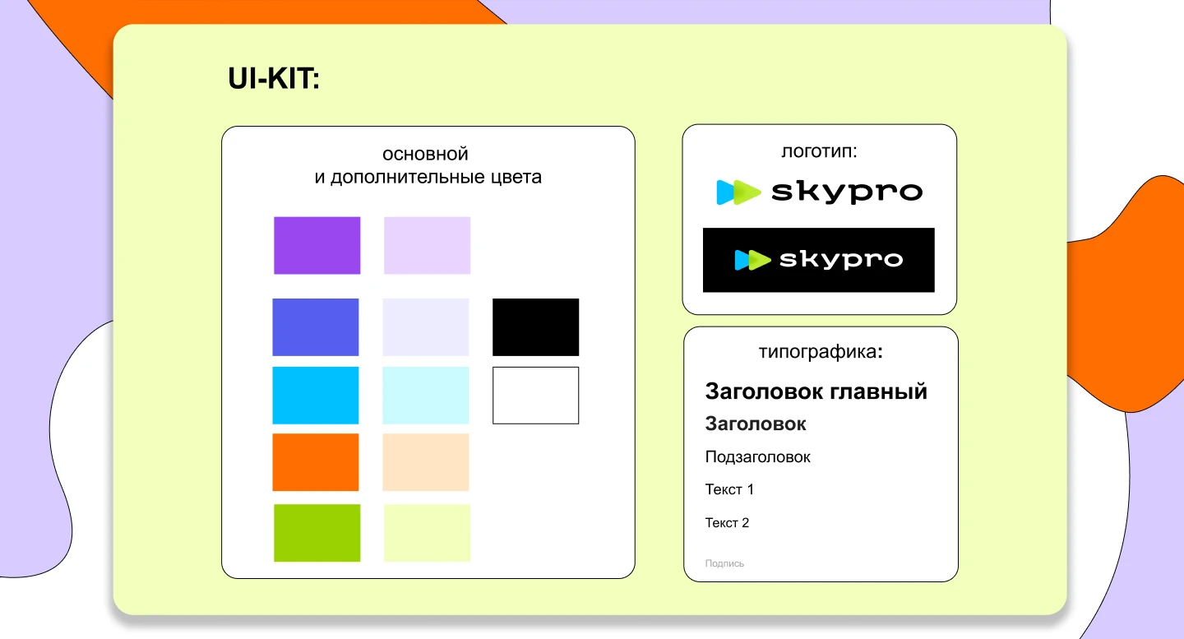Image resolution: width=1184 pixels, height=639 pixels.
Task: Click the Текст 2 style sample
Action: [727, 522]
